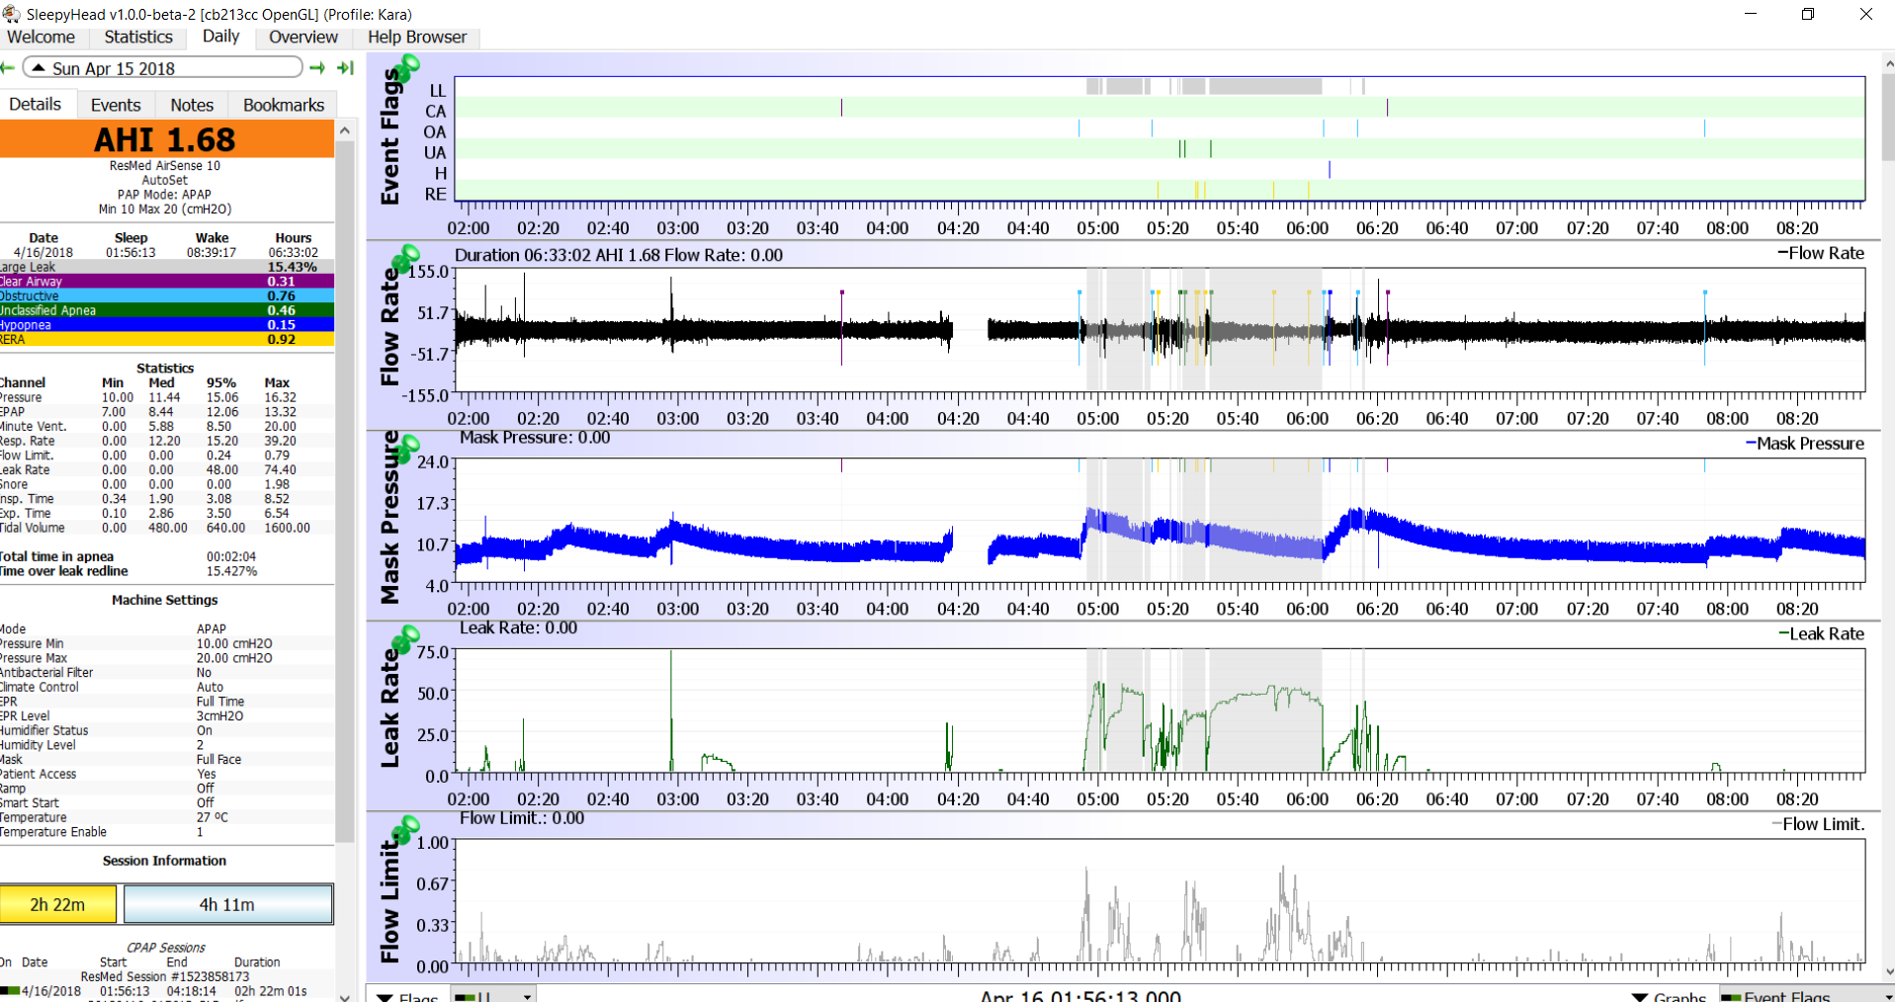1895x1002 pixels.
Task: Click the Mask Pressure legend label
Action: coord(1804,444)
